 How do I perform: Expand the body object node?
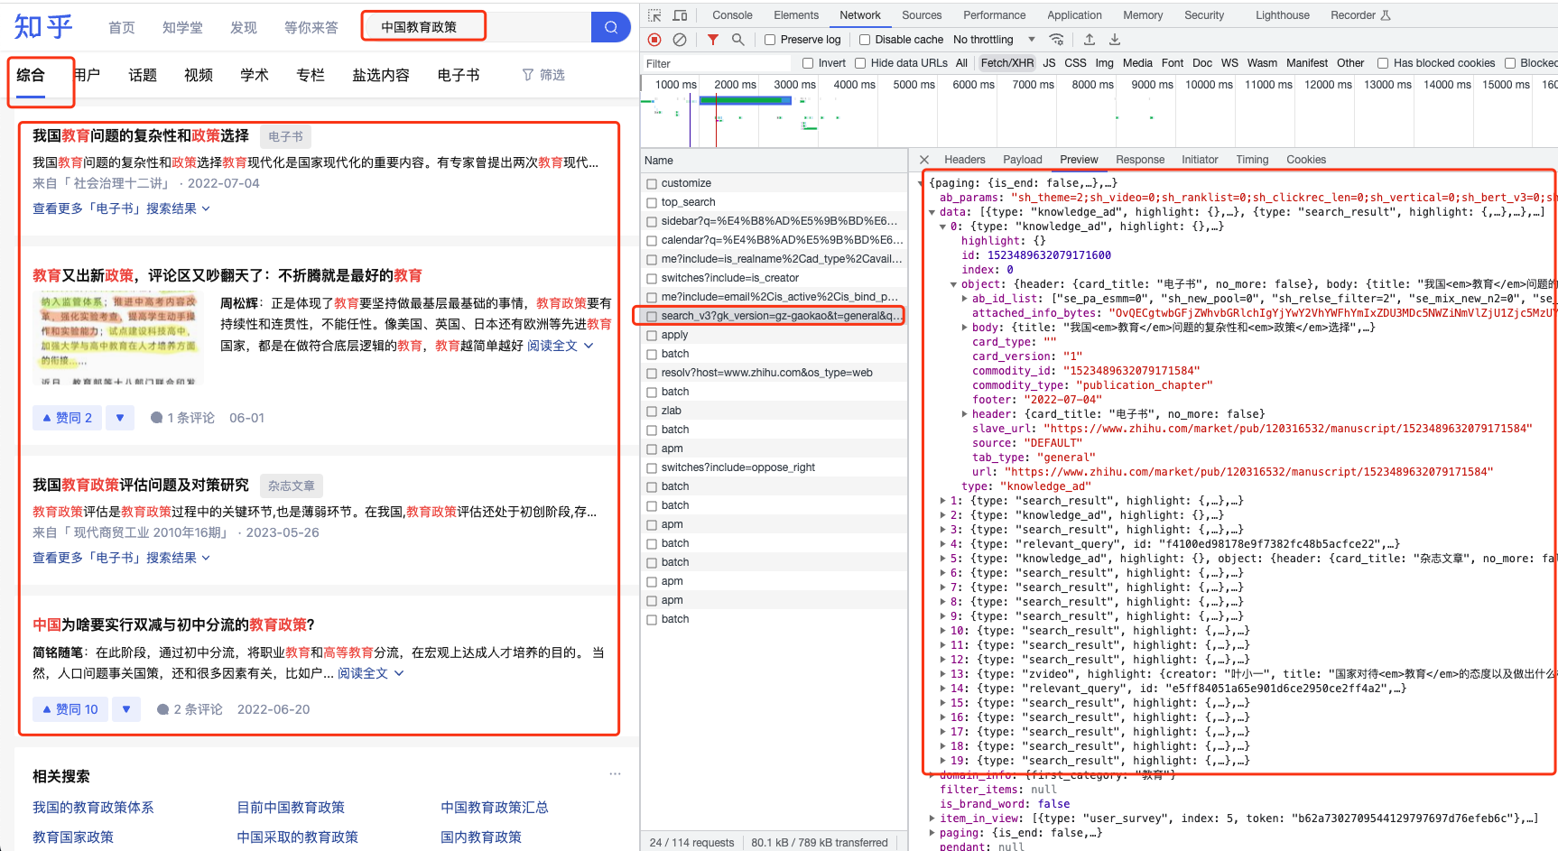tap(965, 328)
